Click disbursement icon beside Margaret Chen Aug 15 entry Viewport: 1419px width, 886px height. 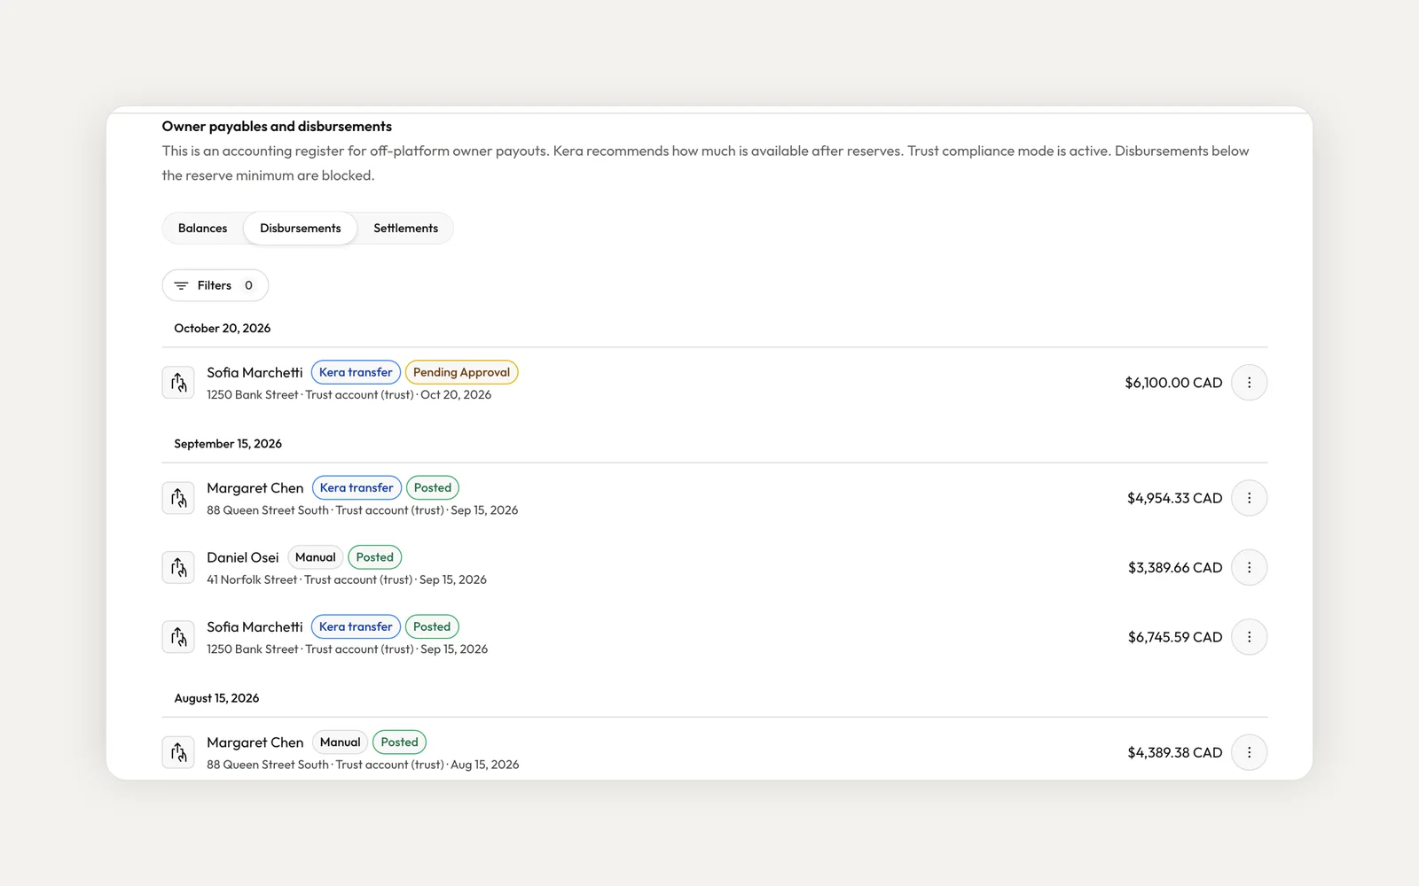[x=178, y=752]
